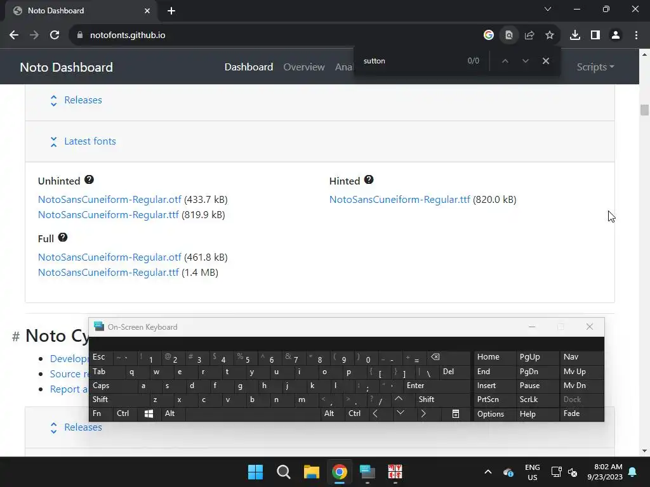Click the Backspace key on On-Screen Keyboard
The width and height of the screenshot is (650, 487).
pos(449,358)
